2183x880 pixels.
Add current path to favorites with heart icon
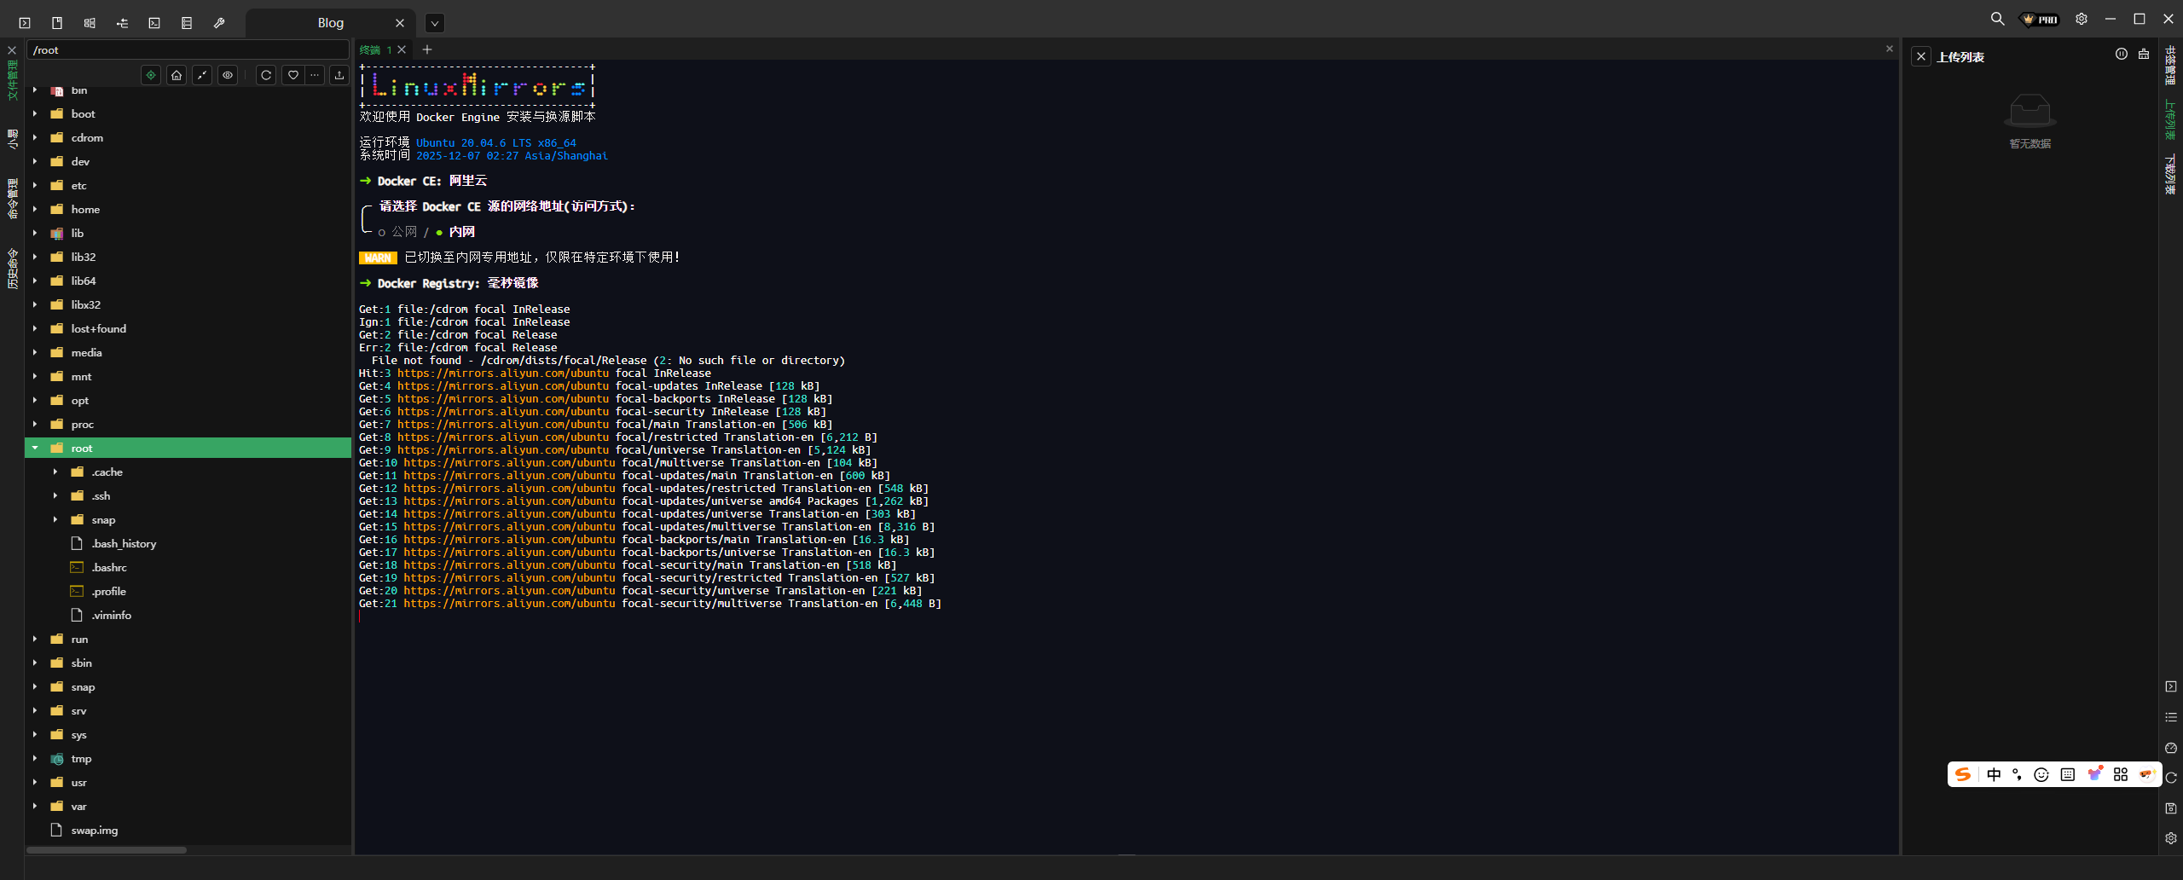click(x=292, y=75)
